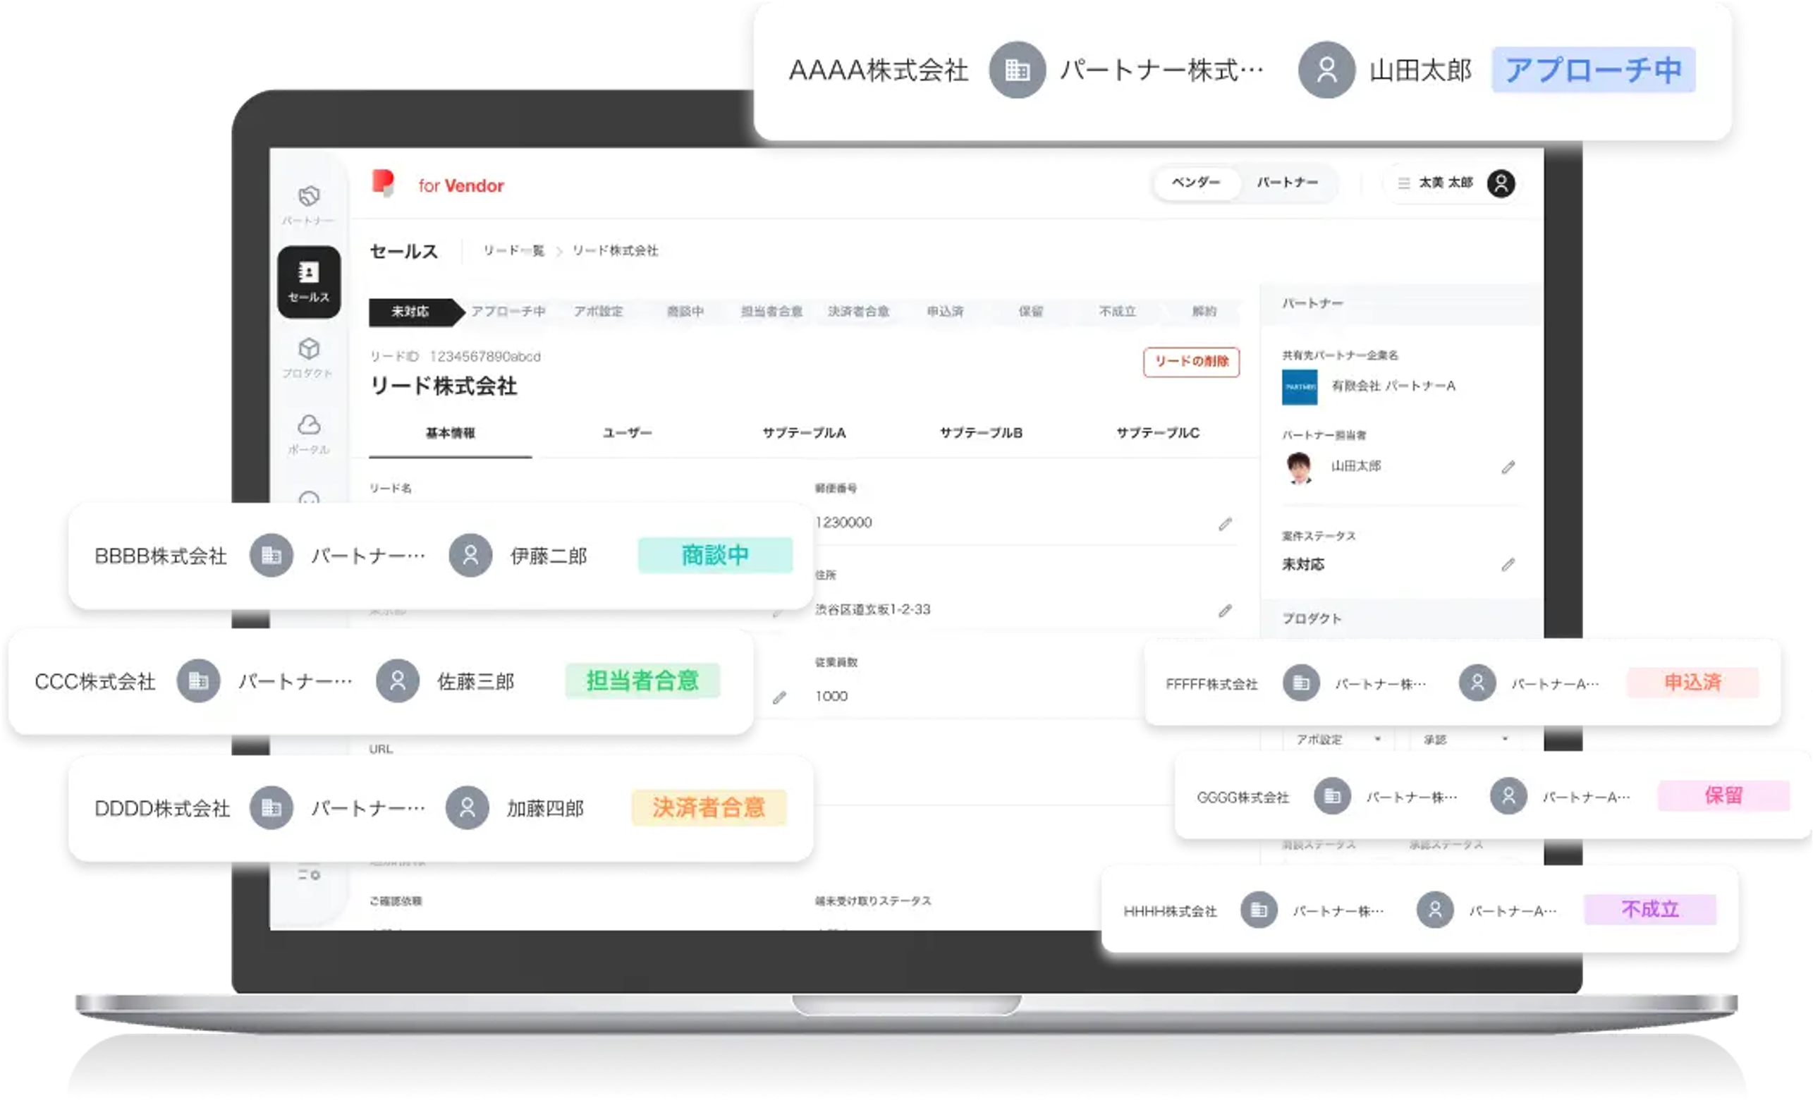Click the user avatar icon in header
Image resolution: width=1813 pixels, height=1105 pixels.
1501,183
